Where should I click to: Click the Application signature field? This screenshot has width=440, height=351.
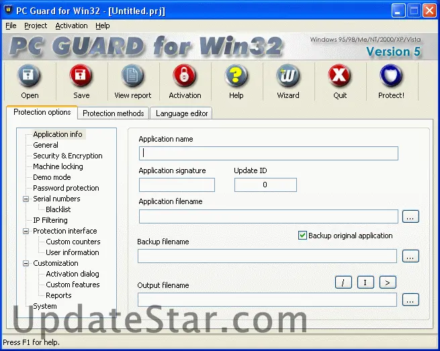[177, 185]
